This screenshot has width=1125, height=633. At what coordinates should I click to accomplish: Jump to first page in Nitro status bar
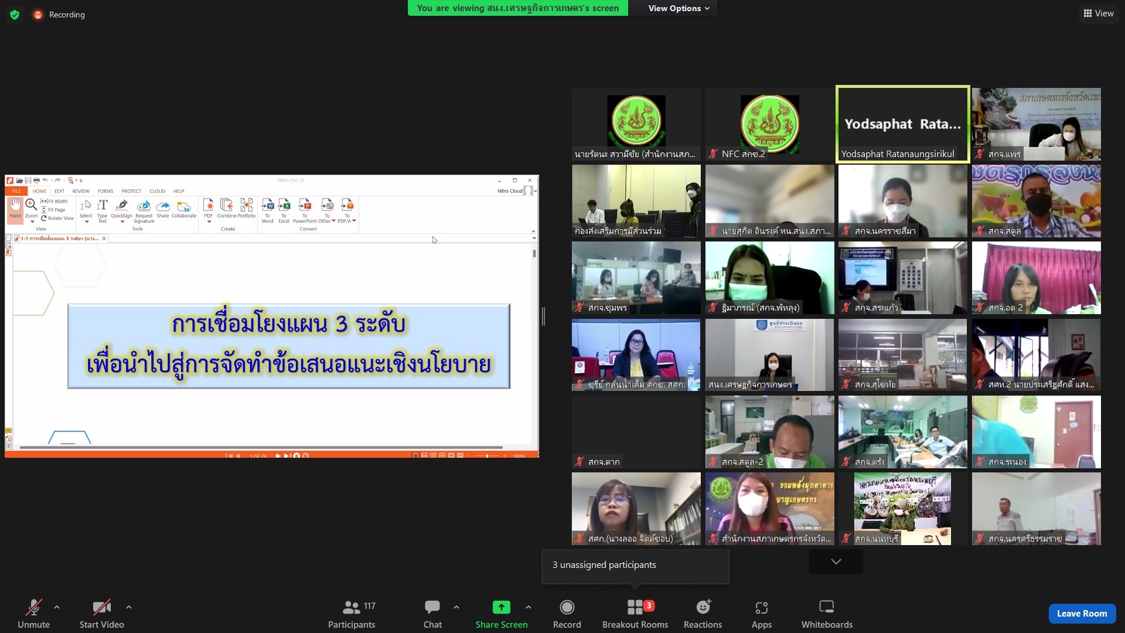coord(229,455)
